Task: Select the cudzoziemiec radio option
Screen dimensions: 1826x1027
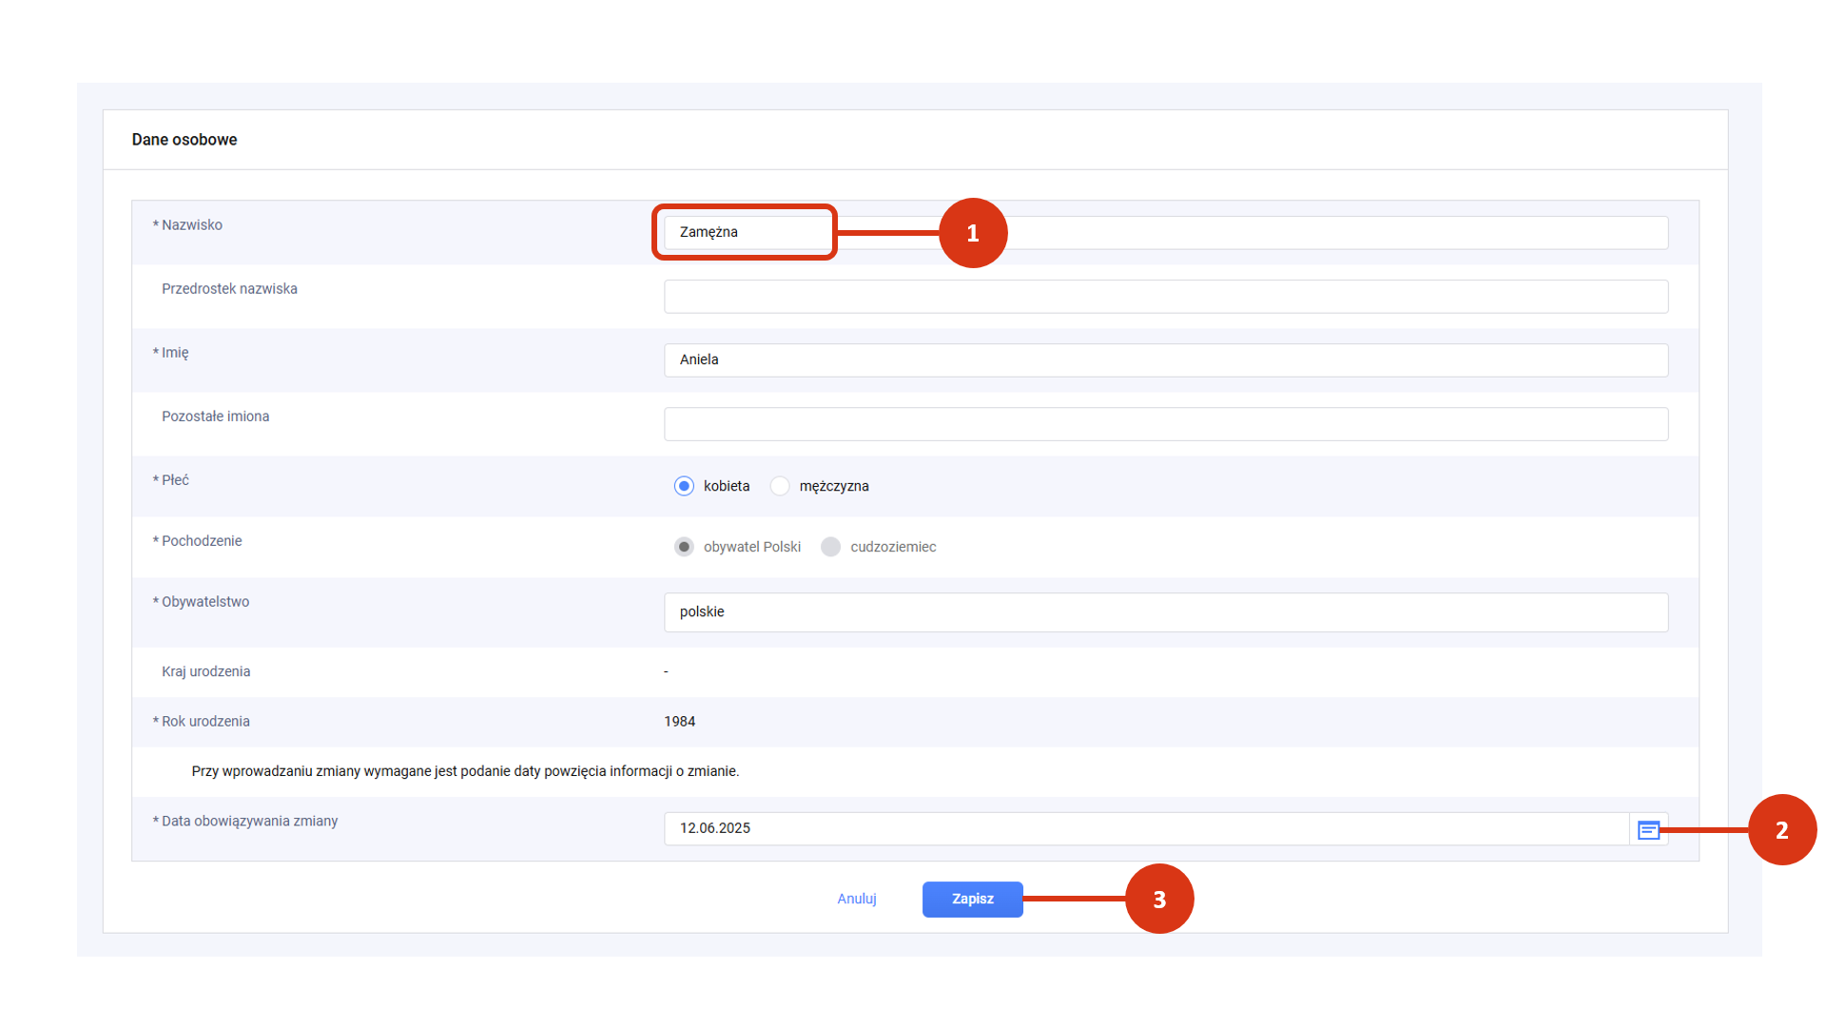Action: pyautogui.click(x=830, y=547)
